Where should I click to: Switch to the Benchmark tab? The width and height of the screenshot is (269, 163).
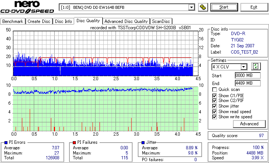13,21
